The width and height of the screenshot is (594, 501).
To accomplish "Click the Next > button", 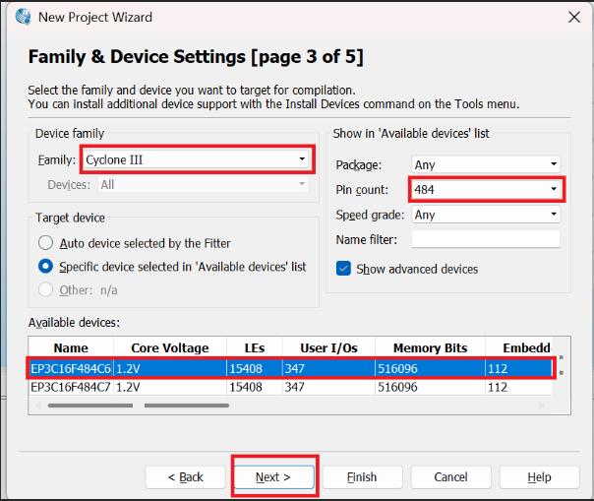I will (x=273, y=476).
